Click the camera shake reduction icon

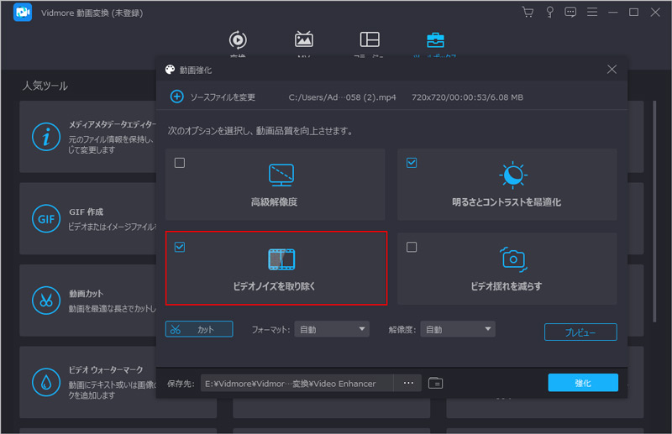click(x=513, y=259)
